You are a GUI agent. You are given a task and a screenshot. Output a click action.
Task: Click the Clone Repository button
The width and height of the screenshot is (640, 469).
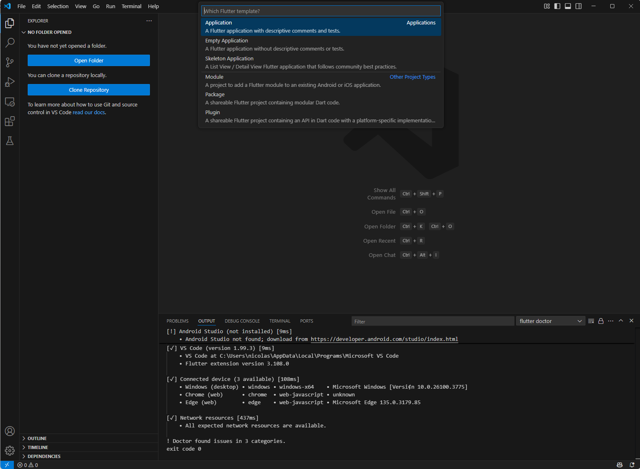(x=89, y=90)
